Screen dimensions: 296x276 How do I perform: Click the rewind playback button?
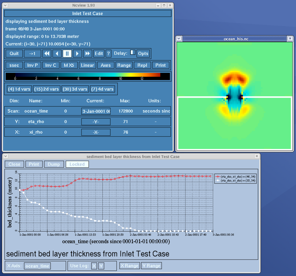tap(47, 53)
